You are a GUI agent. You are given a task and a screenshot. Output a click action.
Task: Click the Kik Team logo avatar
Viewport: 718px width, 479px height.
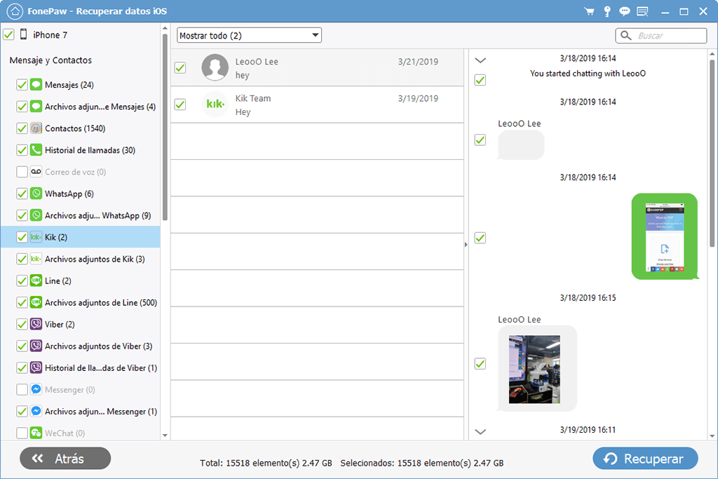[215, 104]
